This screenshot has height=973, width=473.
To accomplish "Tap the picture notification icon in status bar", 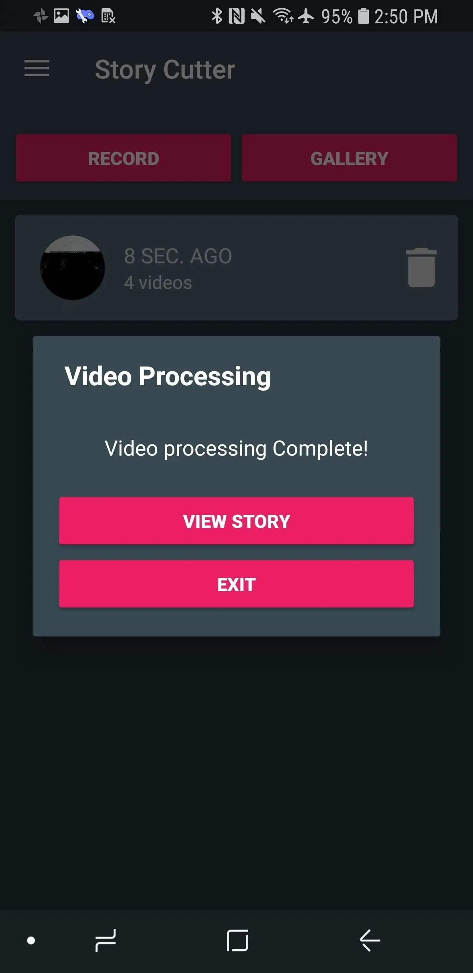I will (x=61, y=16).
